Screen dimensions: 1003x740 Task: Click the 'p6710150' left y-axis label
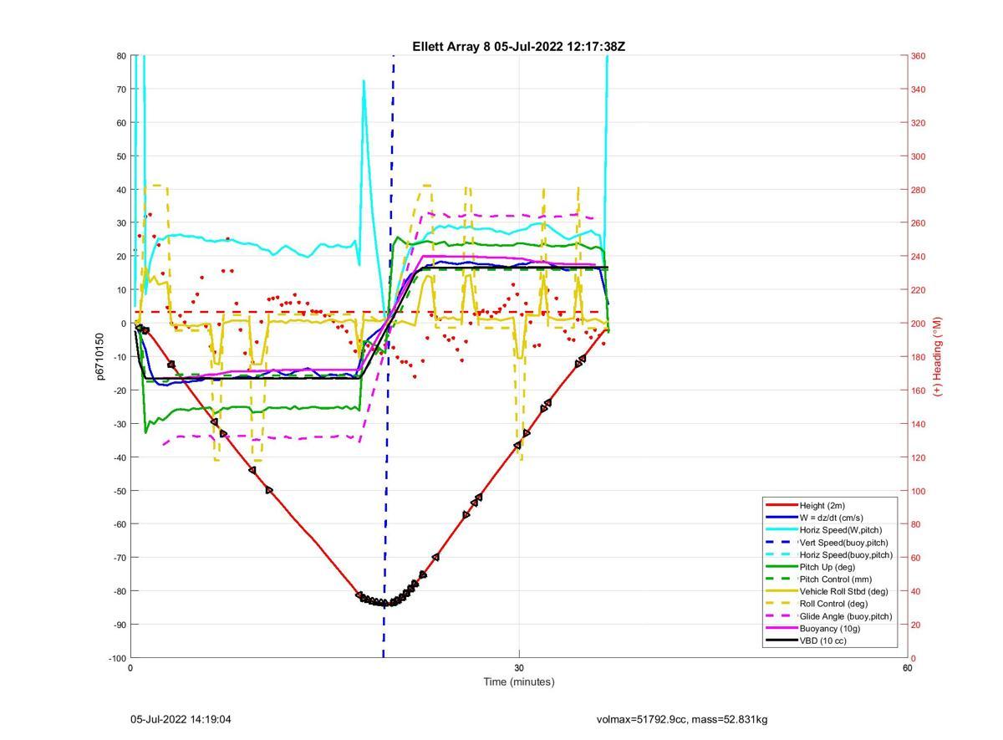point(99,356)
